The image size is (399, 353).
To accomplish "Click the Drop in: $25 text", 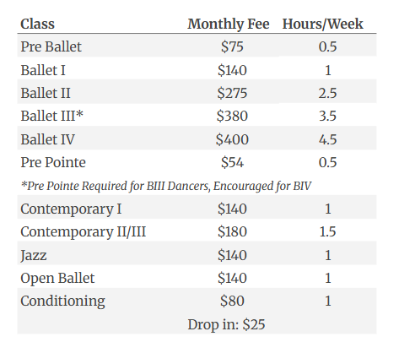I will tap(226, 324).
